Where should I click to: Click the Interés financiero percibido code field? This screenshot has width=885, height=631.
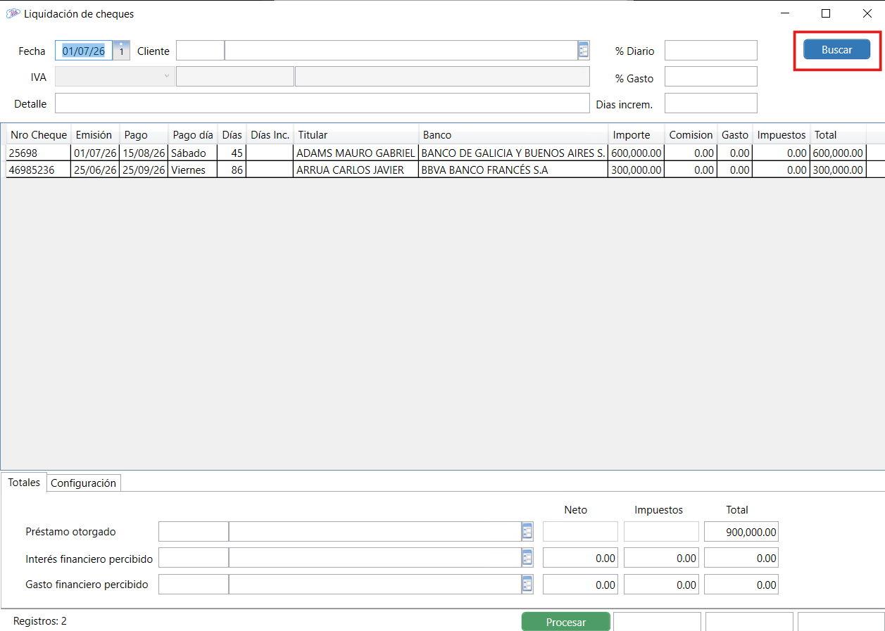pyautogui.click(x=194, y=558)
